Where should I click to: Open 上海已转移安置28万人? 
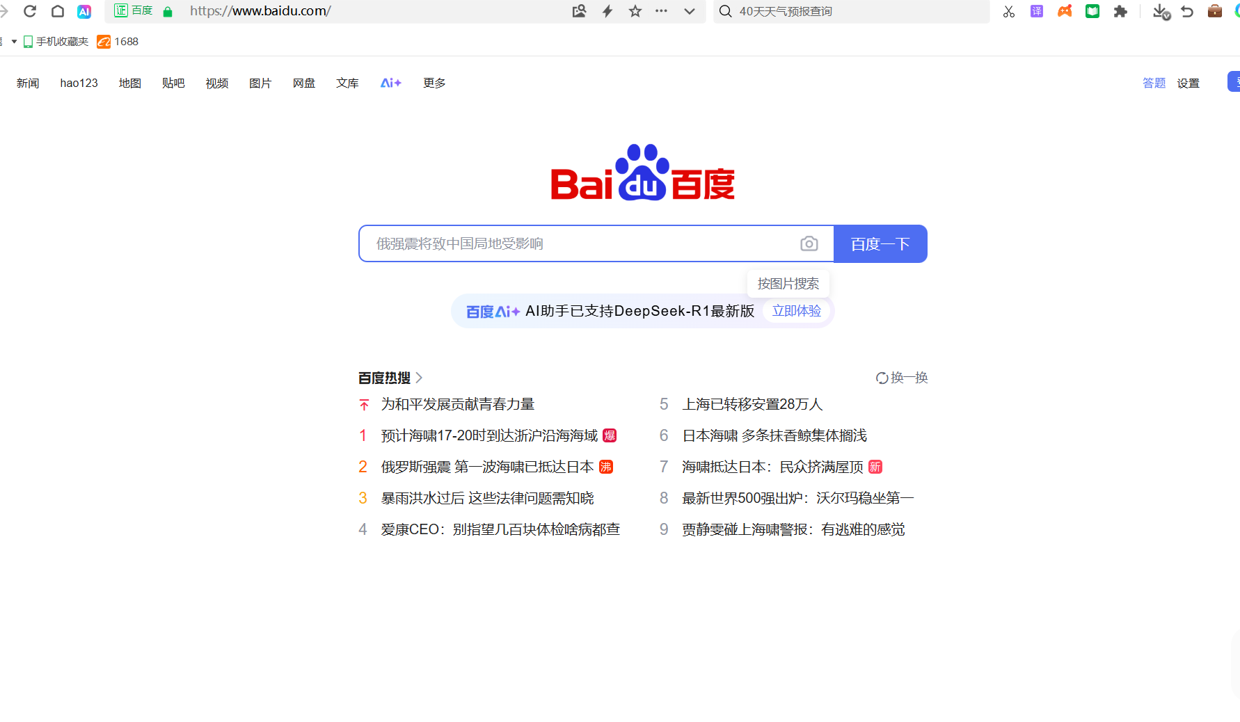coord(752,404)
